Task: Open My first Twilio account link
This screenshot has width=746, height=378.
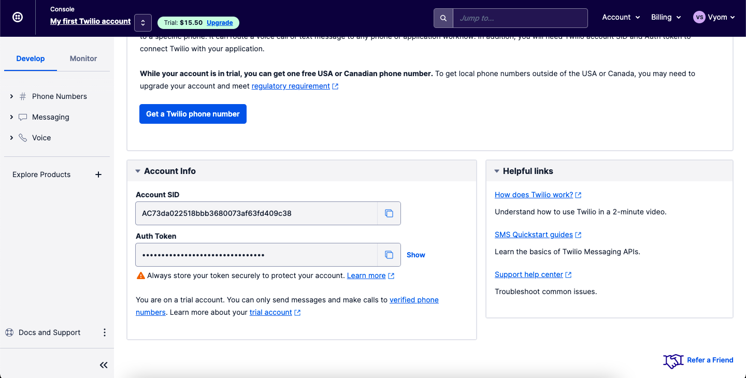Action: coord(90,21)
